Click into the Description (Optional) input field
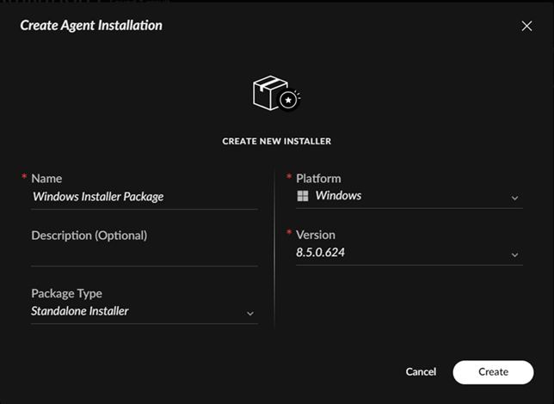 pyautogui.click(x=144, y=255)
